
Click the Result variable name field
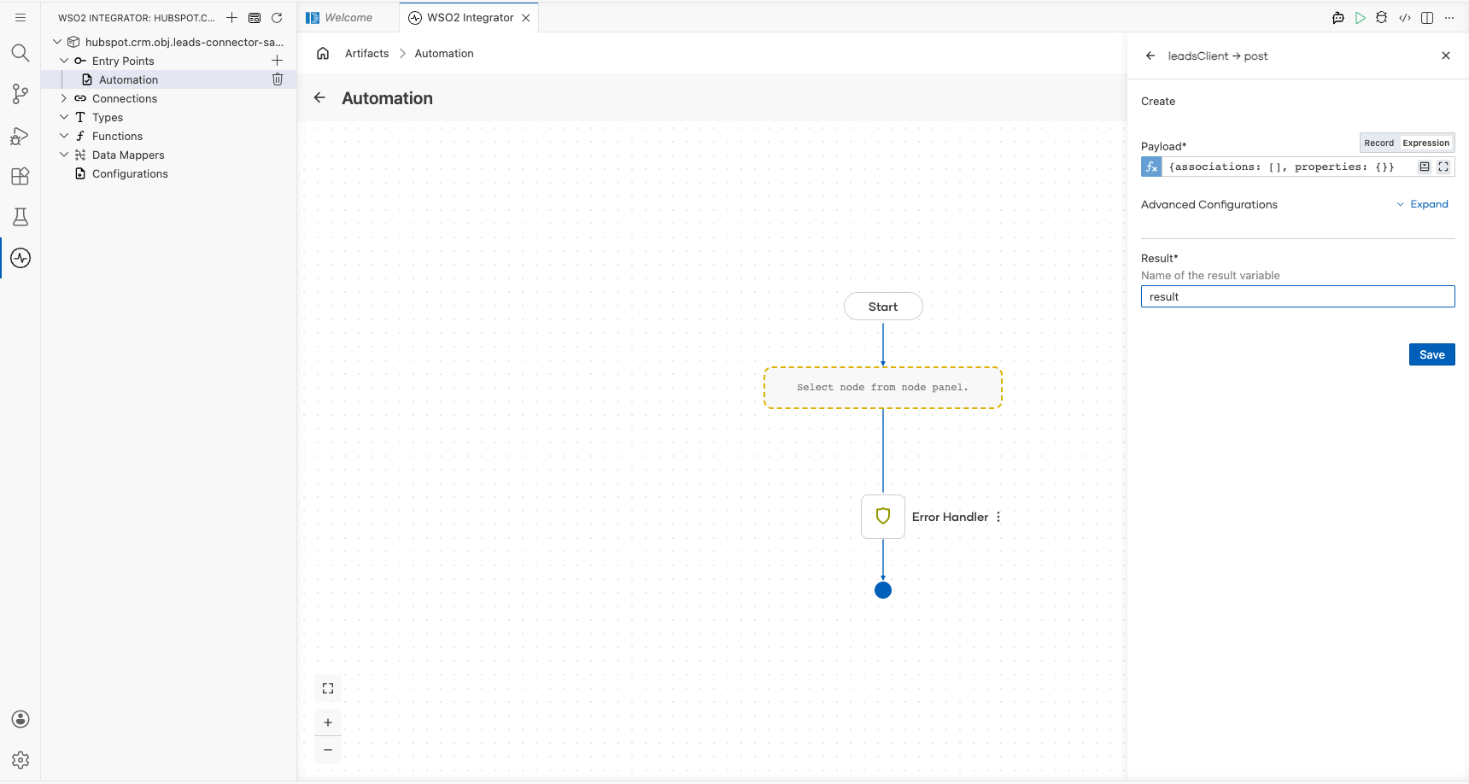pos(1297,296)
